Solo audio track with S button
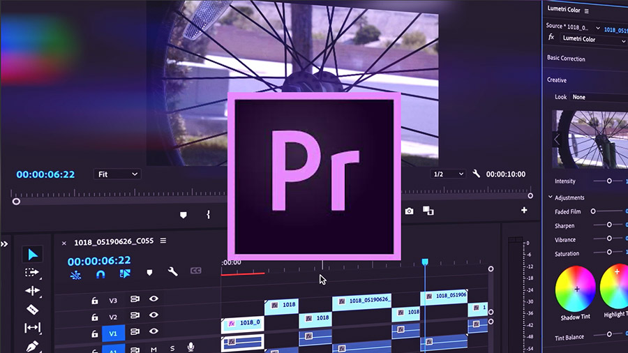628x353 pixels. click(172, 349)
